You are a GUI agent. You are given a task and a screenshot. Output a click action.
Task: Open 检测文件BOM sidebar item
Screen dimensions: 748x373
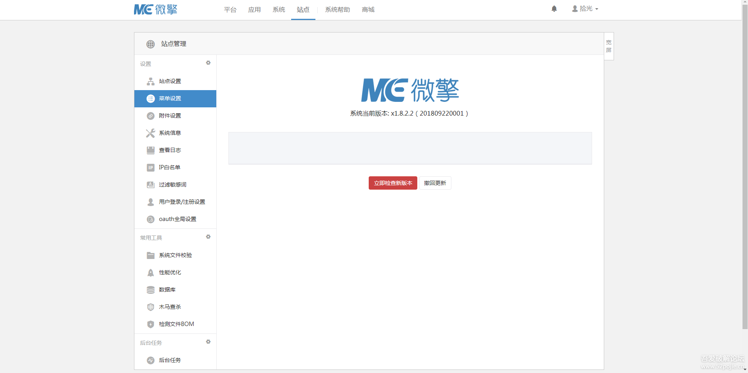[x=175, y=324]
